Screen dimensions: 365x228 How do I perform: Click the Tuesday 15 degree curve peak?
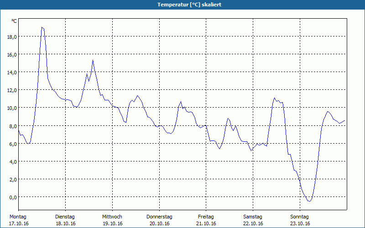point(93,60)
